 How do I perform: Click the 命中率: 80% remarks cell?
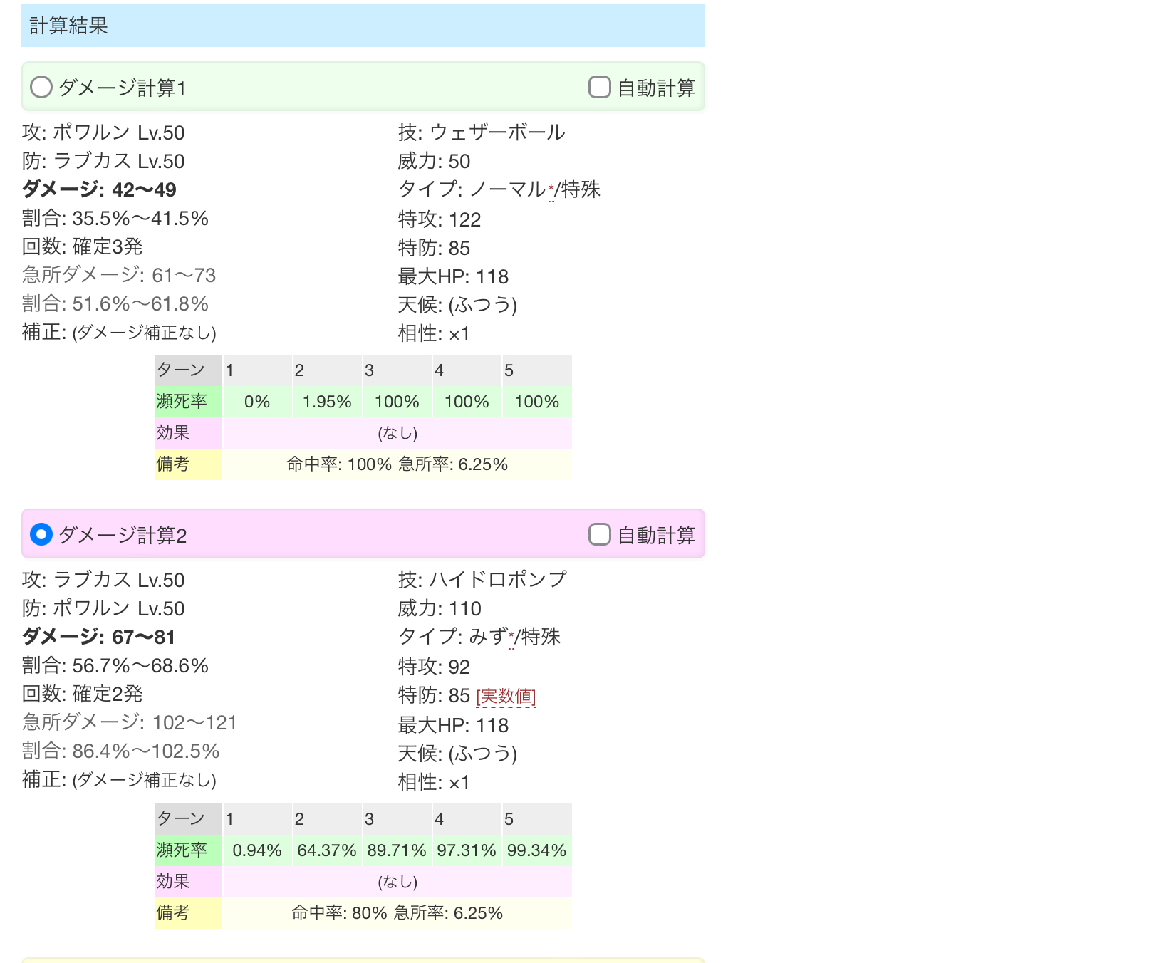397,913
